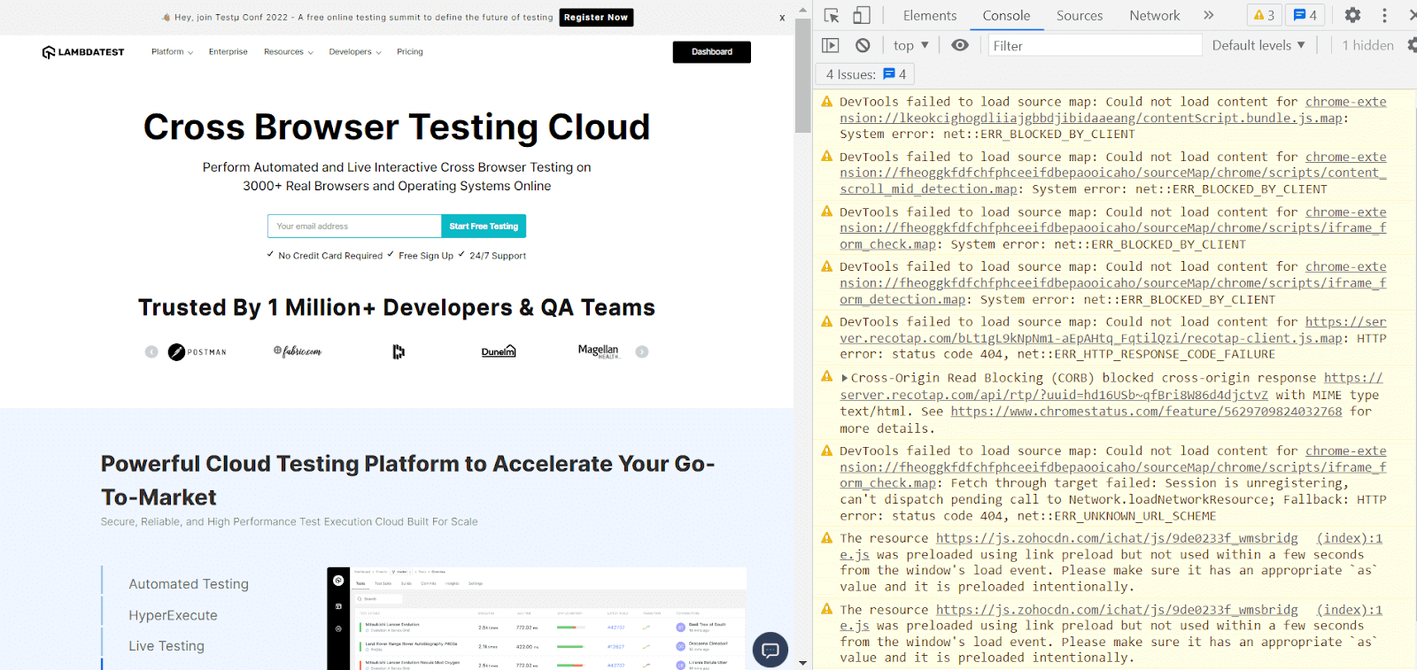1417x670 pixels.
Task: Open messages count badge showing 4
Action: (1305, 15)
